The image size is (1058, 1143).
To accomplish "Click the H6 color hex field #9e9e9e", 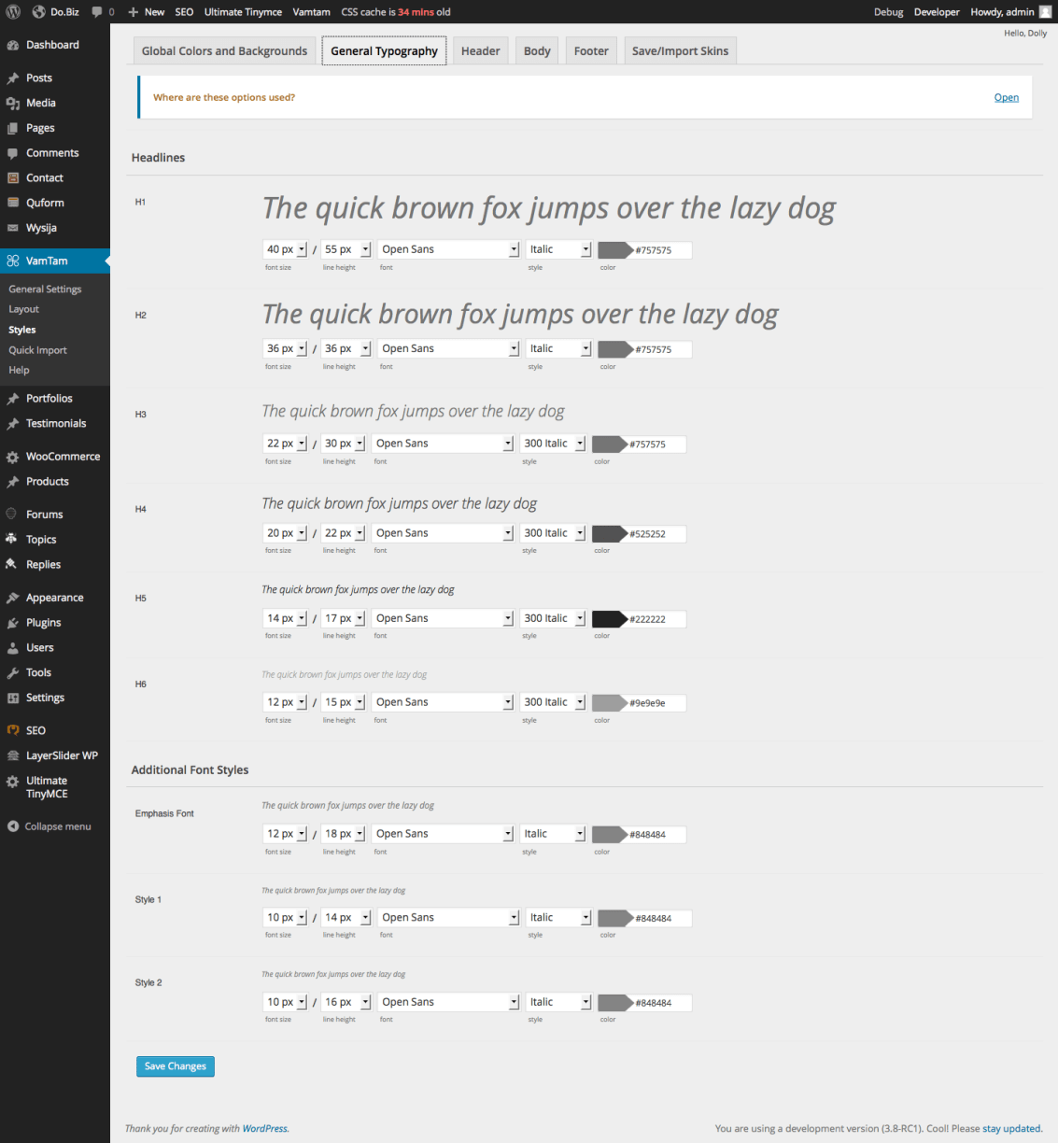I will pos(656,703).
